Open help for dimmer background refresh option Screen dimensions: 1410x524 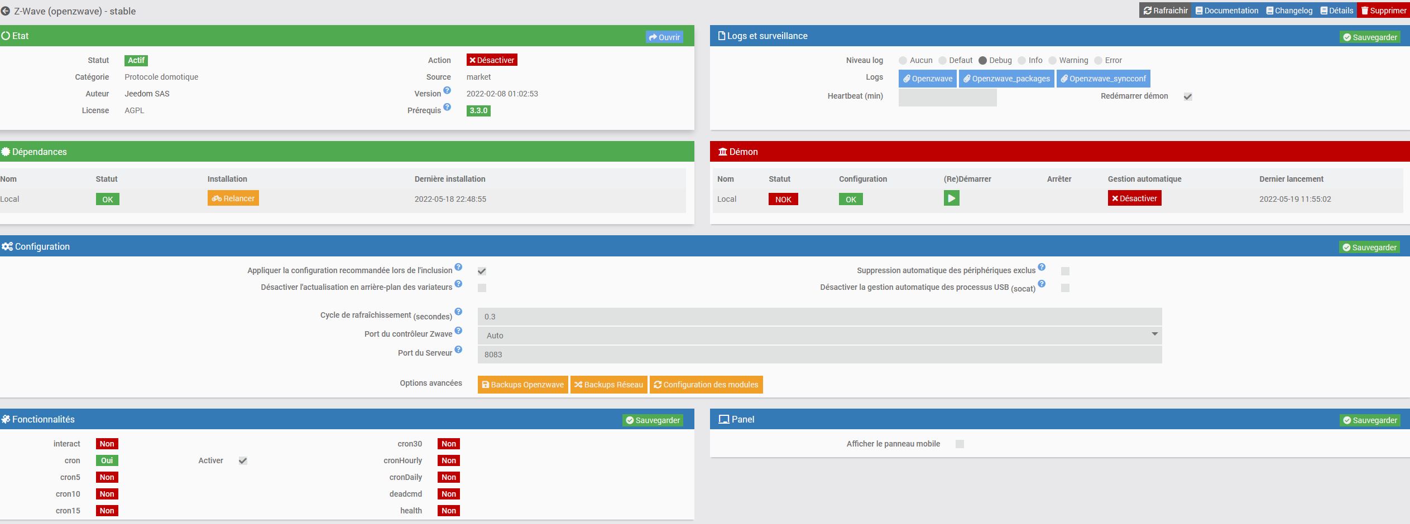[x=458, y=284]
